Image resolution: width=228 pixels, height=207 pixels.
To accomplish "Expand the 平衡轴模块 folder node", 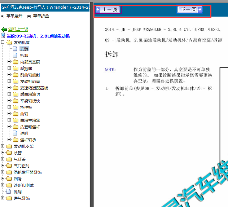I will point(9,101).
